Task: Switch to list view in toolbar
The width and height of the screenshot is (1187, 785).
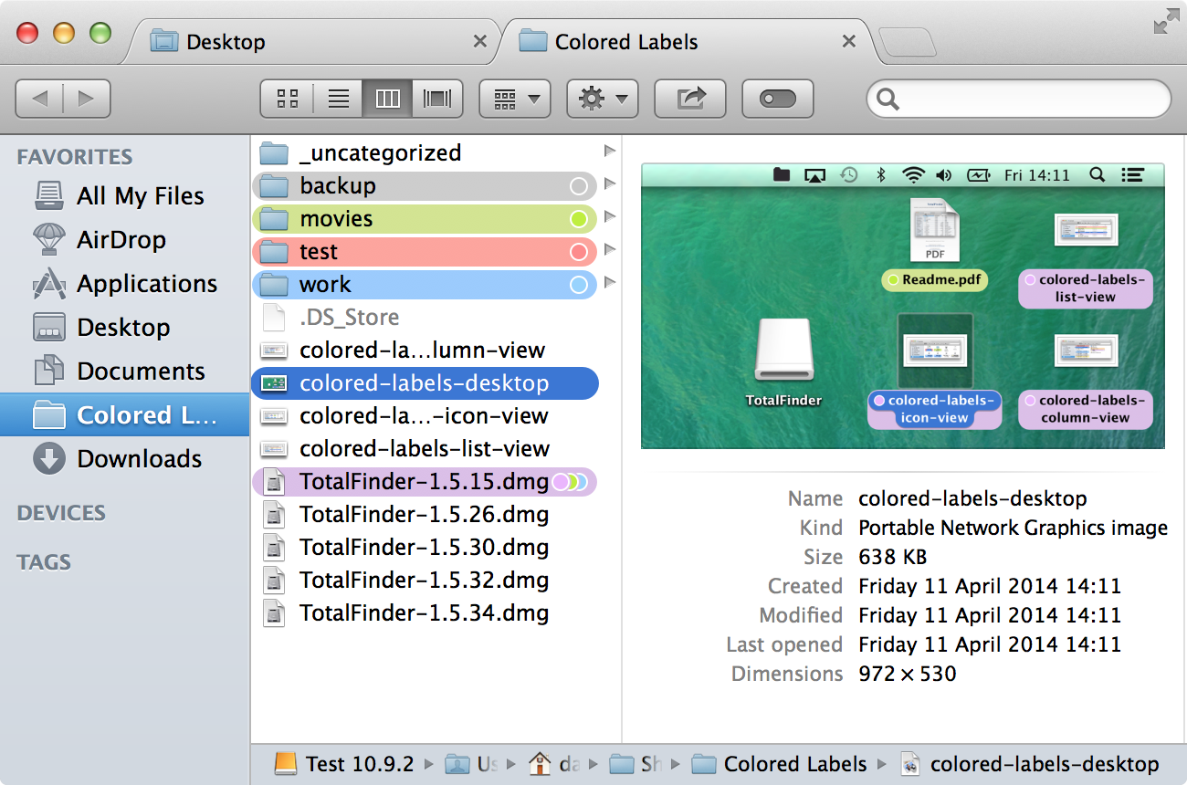Action: click(338, 99)
